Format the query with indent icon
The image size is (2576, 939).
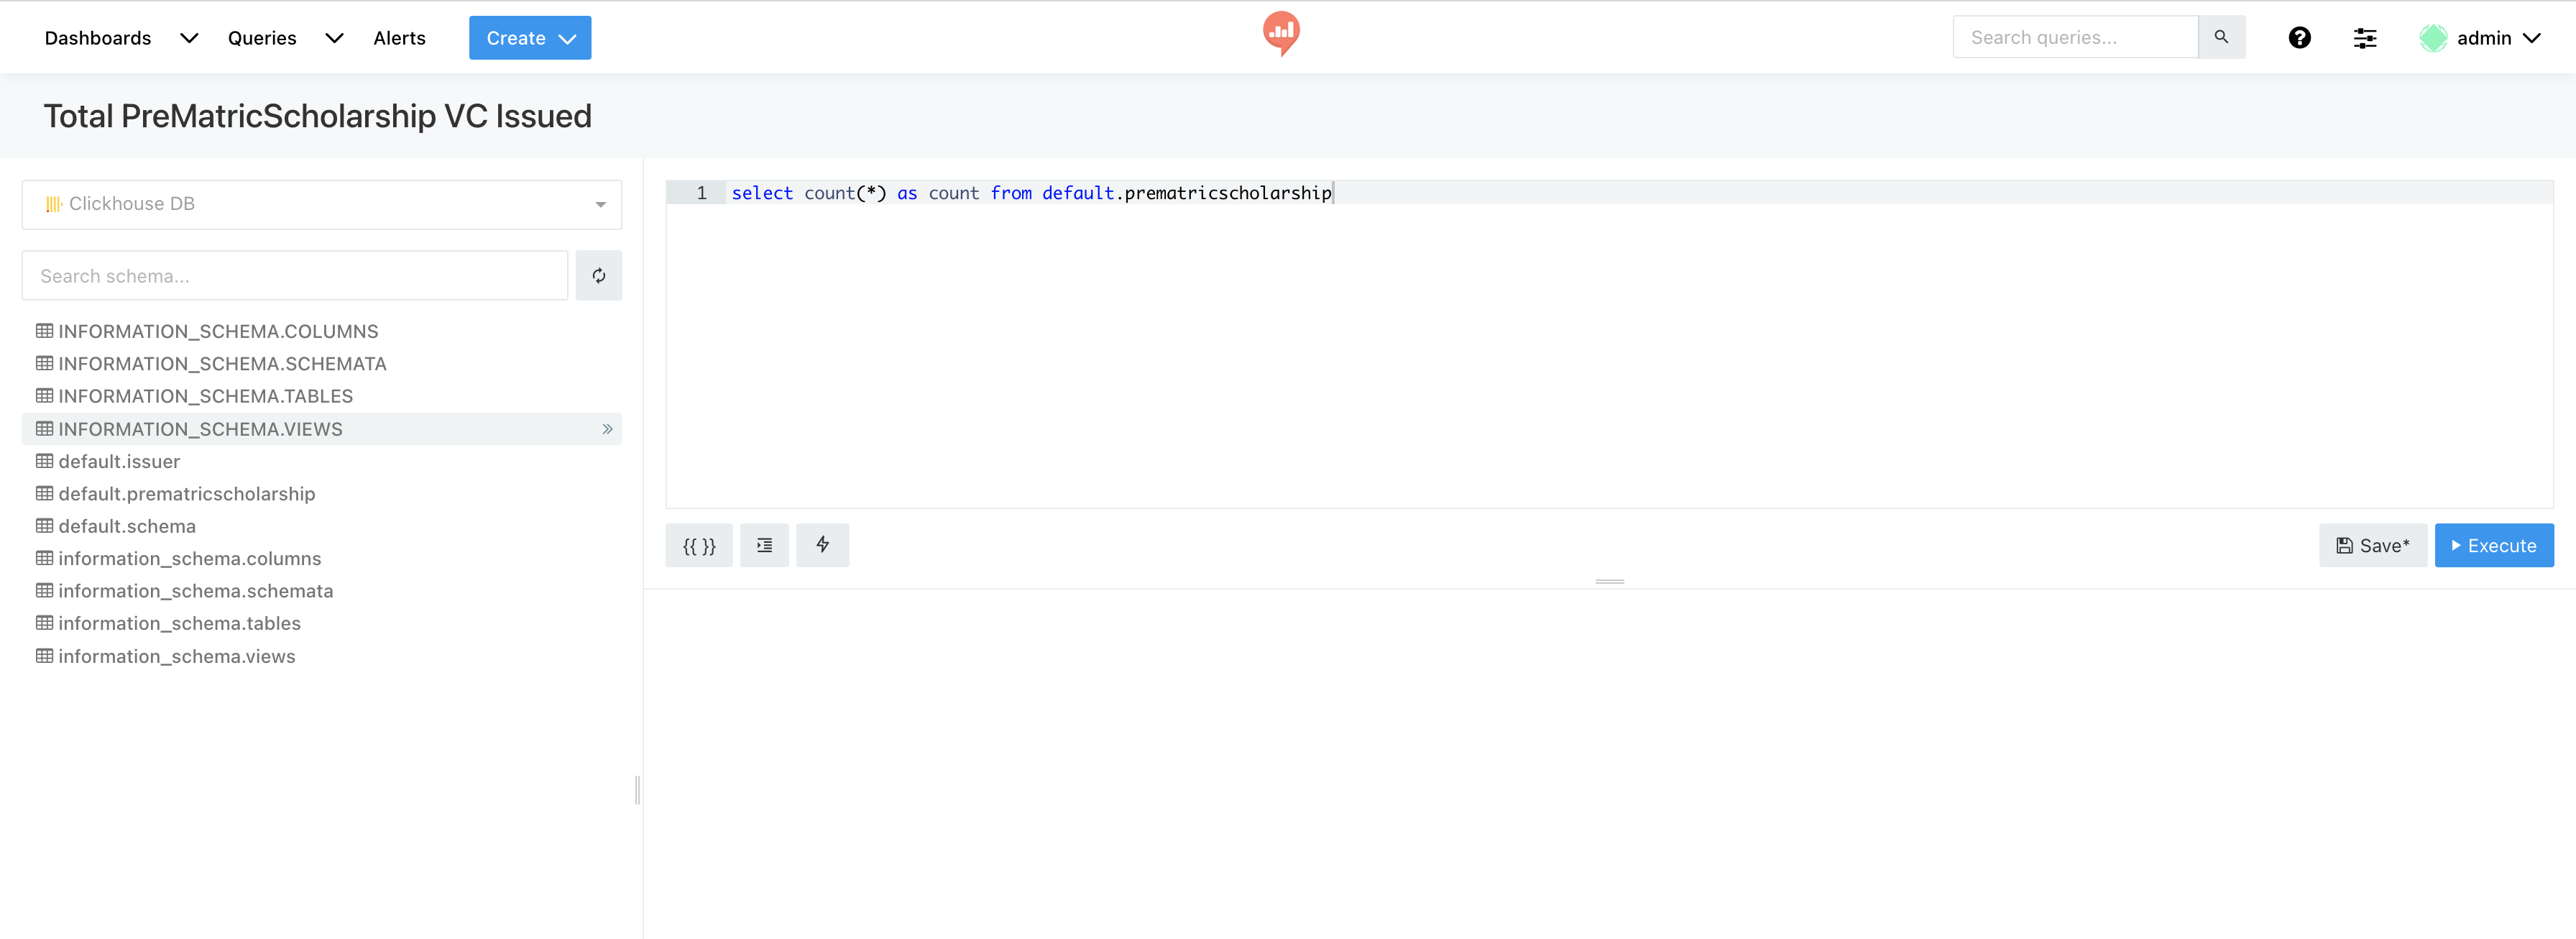click(764, 546)
